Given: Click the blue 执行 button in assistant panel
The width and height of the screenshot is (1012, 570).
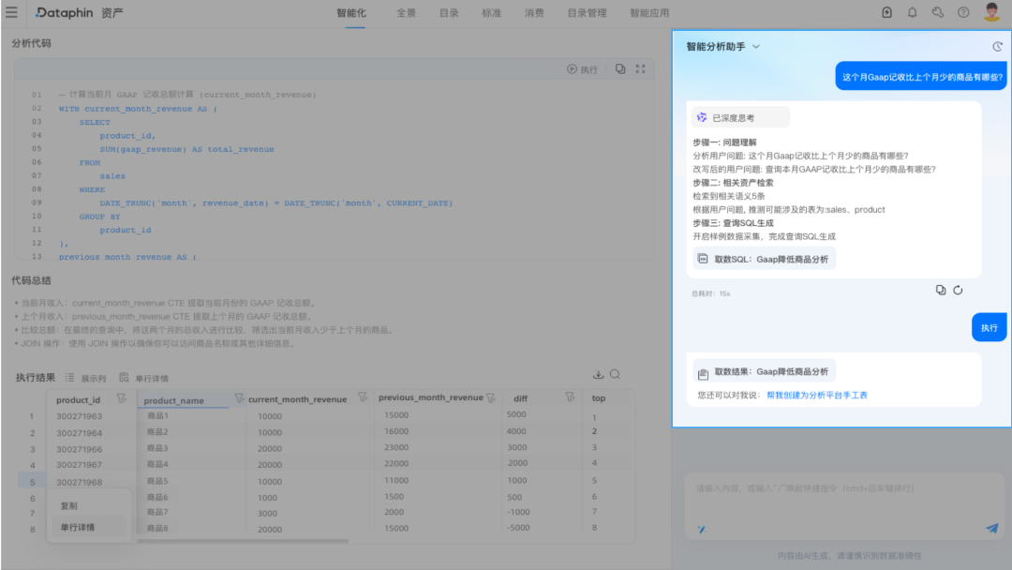Looking at the screenshot, I should click(989, 326).
